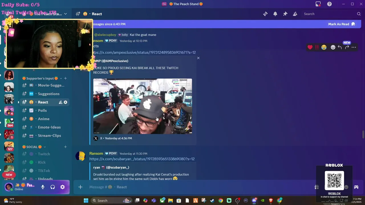365x205 pixels.
Task: Open the attachment plus button
Action: point(80,187)
